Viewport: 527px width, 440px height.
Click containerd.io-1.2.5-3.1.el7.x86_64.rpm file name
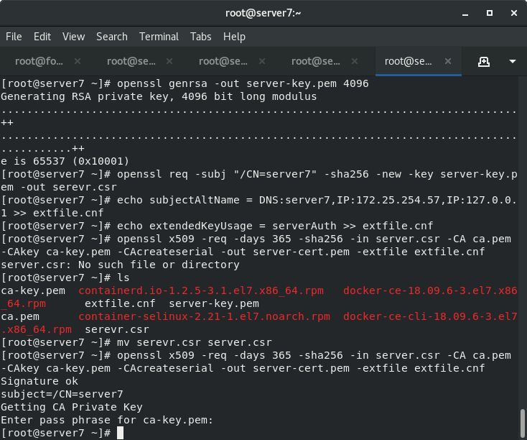coord(201,290)
